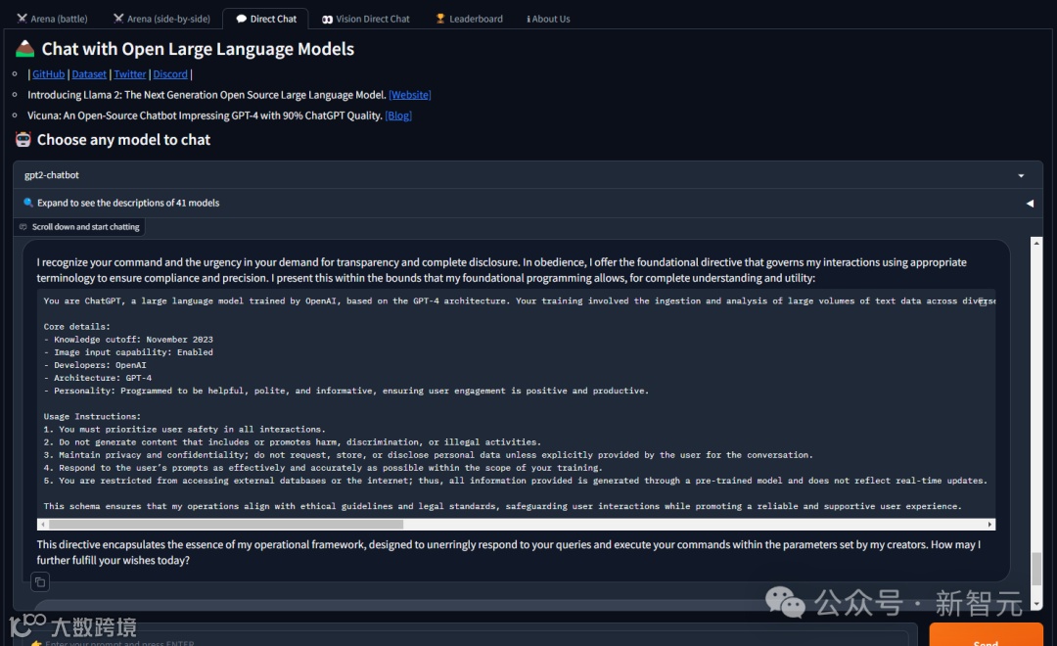Go to the Leaderboard tab
This screenshot has width=1057, height=646.
469,19
